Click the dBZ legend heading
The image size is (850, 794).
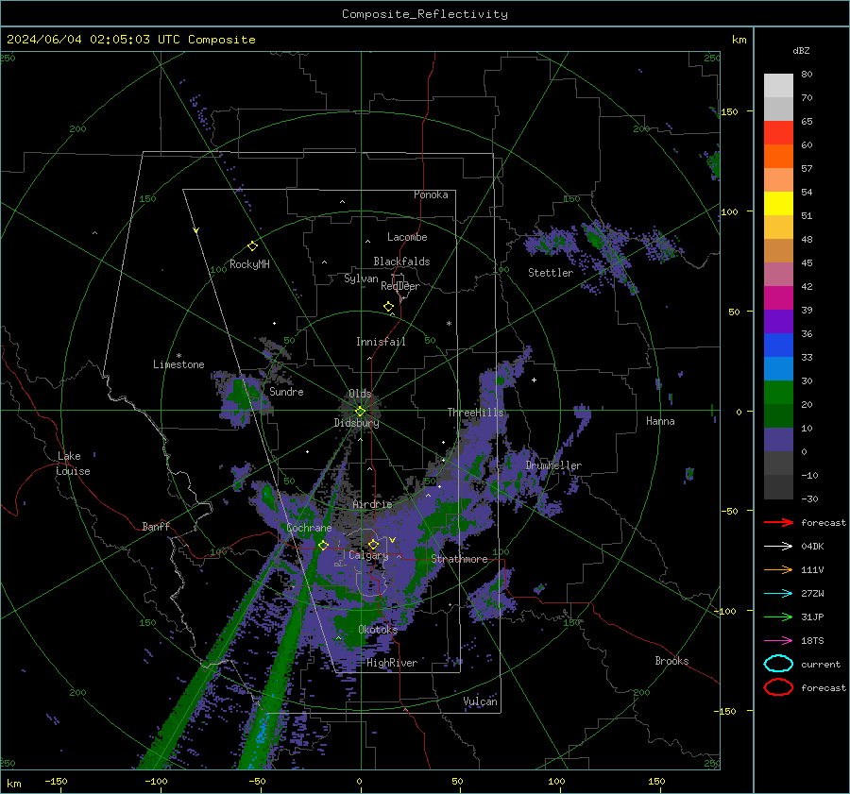[801, 50]
